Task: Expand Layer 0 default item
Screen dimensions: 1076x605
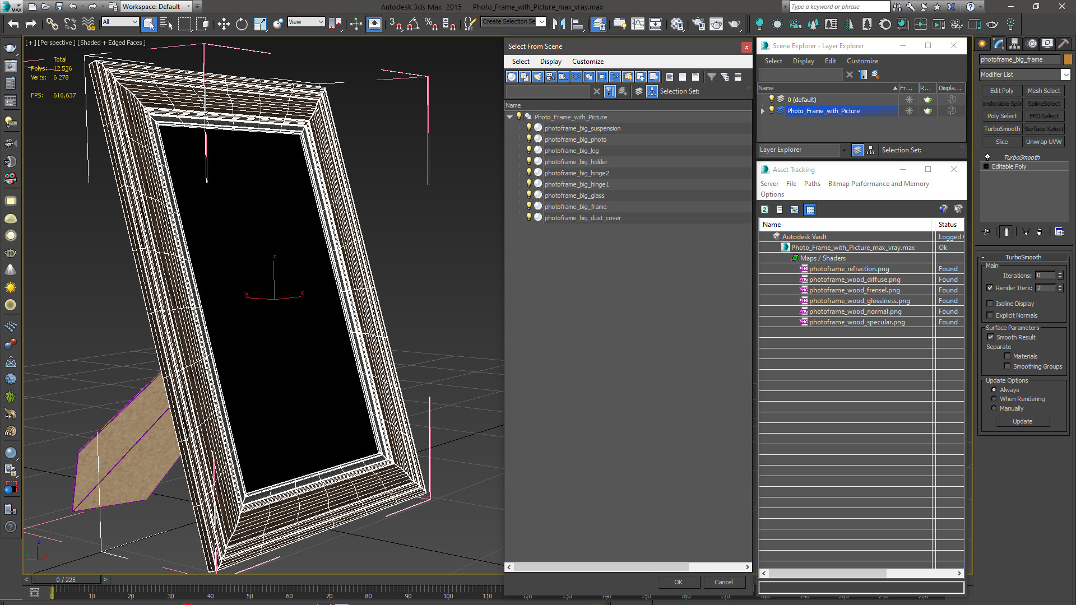Action: click(763, 99)
